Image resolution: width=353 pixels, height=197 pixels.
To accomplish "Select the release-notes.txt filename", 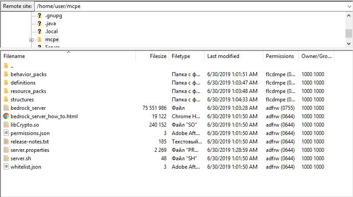I will [x=30, y=142].
